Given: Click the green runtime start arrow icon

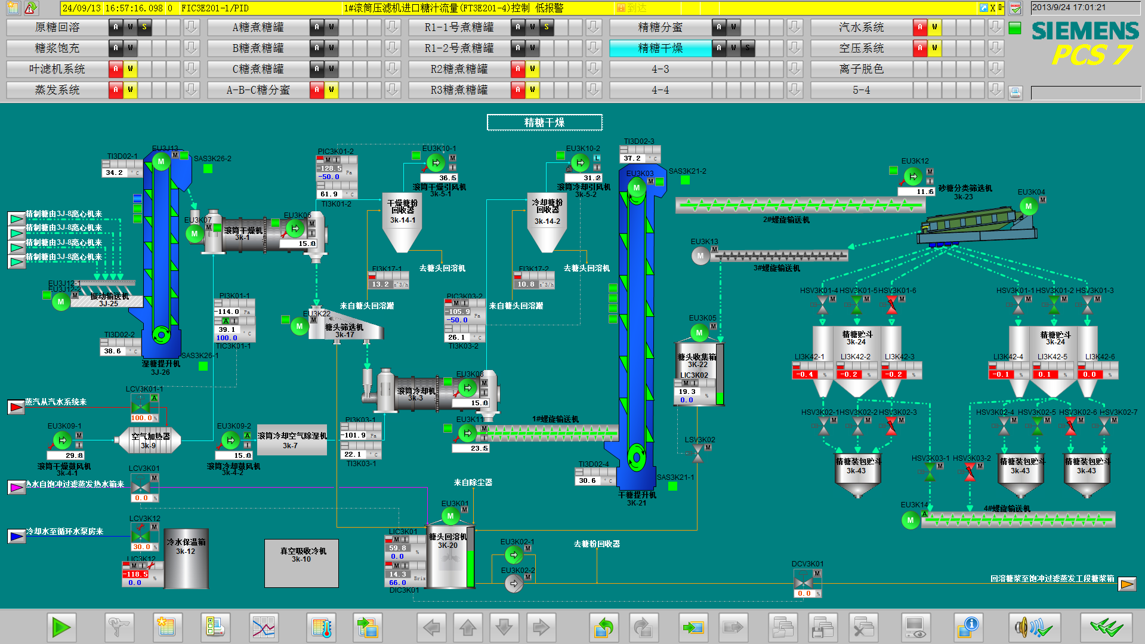Looking at the screenshot, I should 60,627.
